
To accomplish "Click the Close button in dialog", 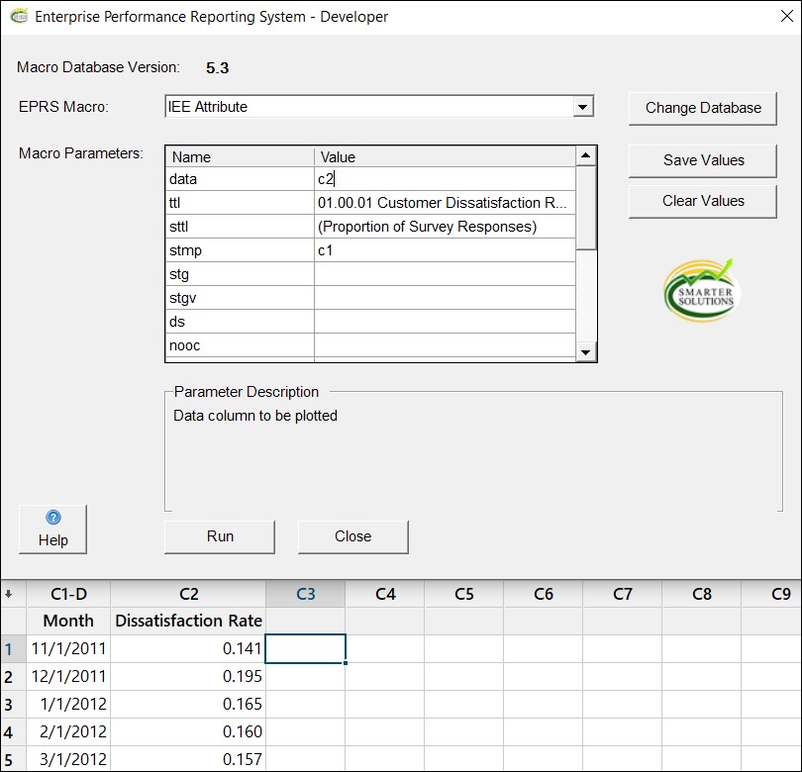I will tap(352, 536).
